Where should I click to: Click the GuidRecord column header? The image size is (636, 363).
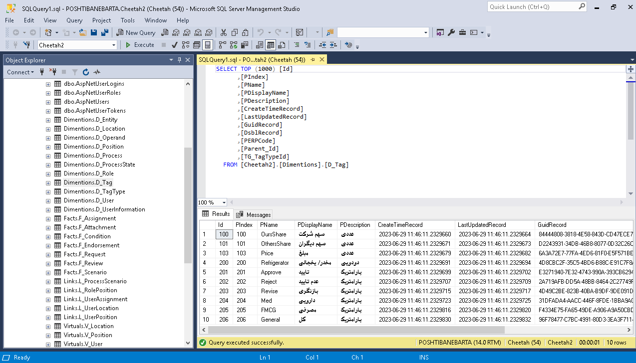pyautogui.click(x=584, y=225)
